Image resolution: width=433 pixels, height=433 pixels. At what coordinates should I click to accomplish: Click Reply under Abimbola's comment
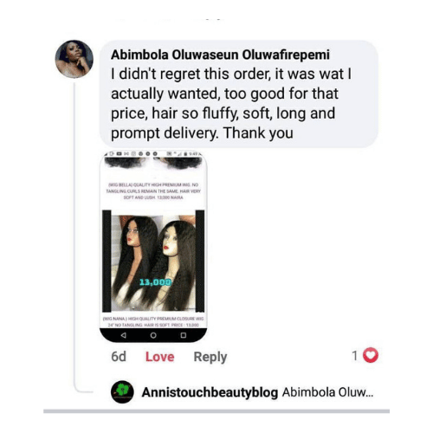[x=210, y=357]
